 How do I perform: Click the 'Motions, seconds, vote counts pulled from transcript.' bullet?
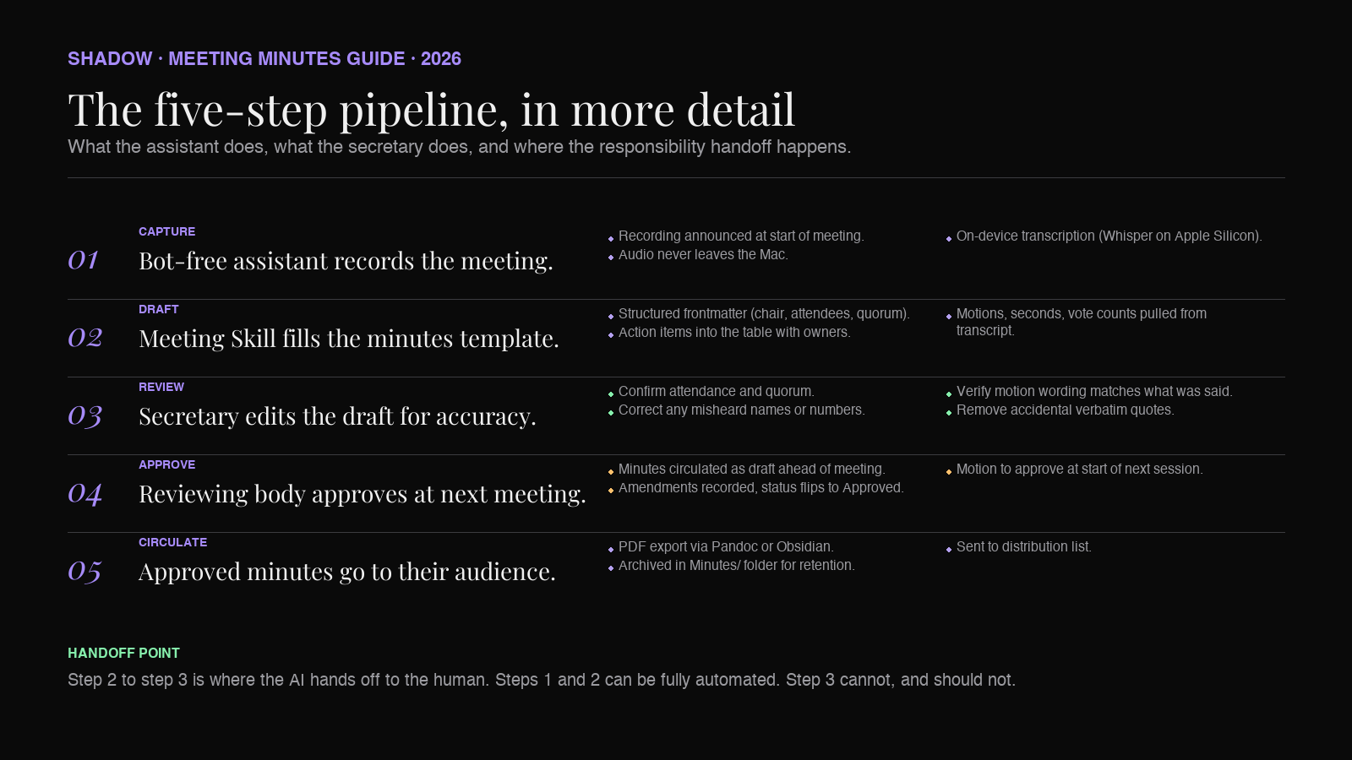tap(1082, 322)
